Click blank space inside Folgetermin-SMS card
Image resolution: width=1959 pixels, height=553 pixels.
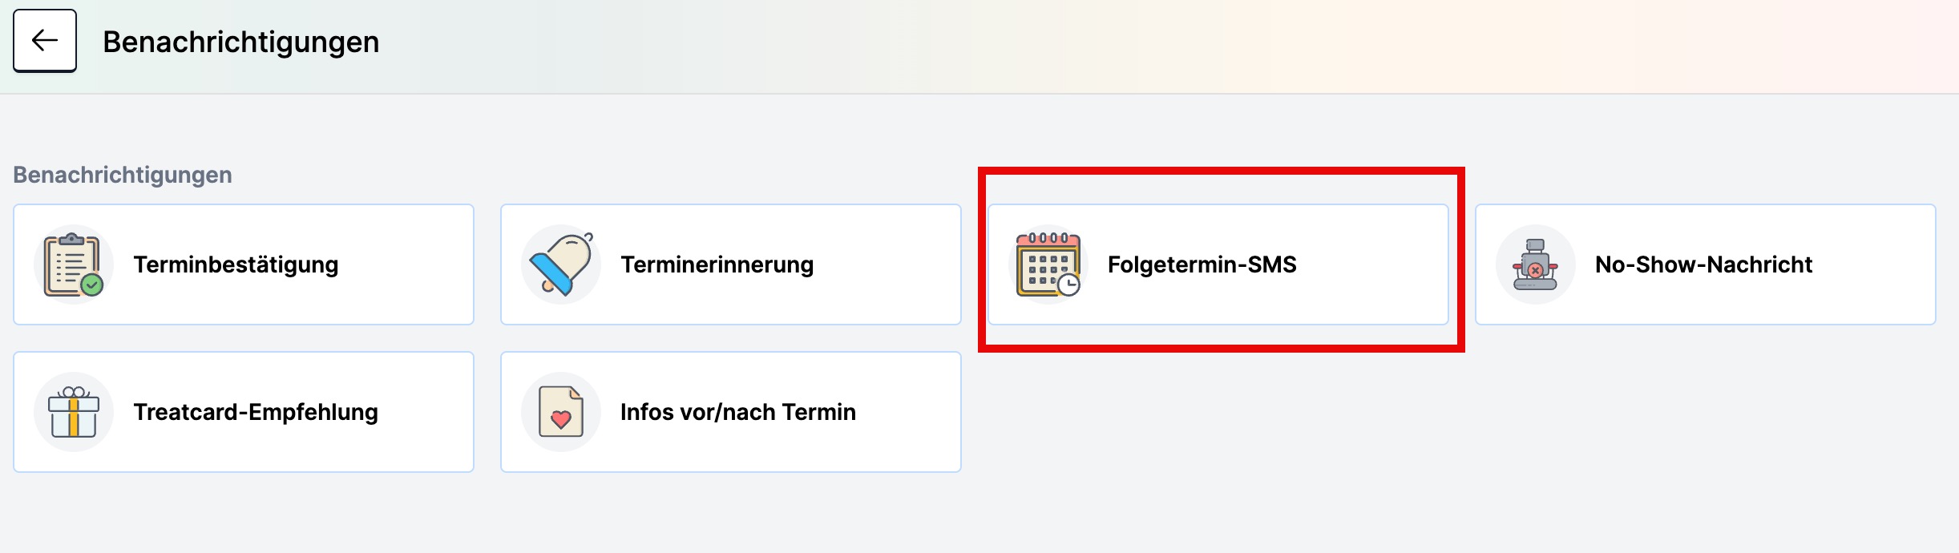pyautogui.click(x=1371, y=264)
